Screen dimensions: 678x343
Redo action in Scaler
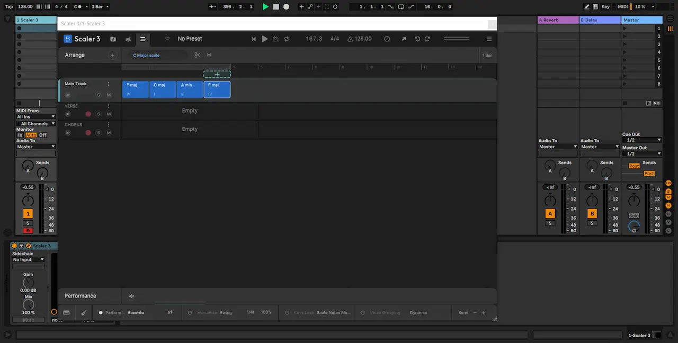427,39
